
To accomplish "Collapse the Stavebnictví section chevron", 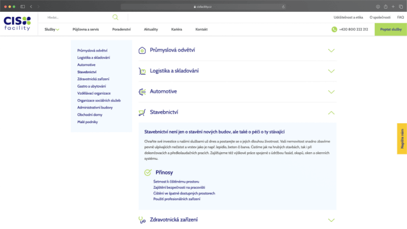I will pyautogui.click(x=331, y=112).
